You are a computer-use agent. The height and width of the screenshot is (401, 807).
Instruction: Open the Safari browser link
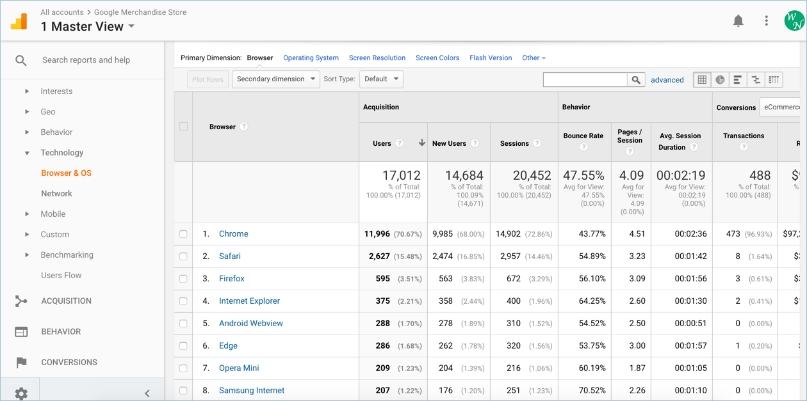(230, 256)
